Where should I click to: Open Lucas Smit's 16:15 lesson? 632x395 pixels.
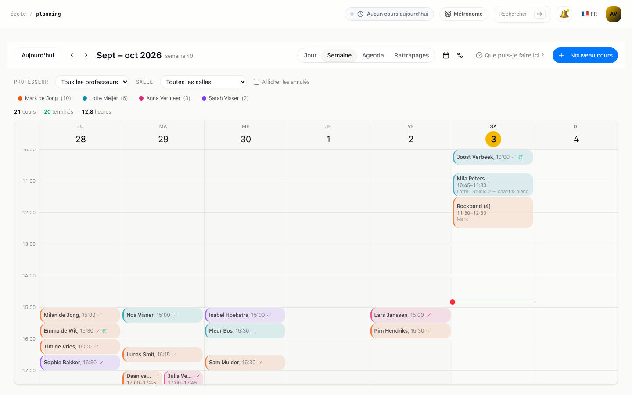click(x=162, y=355)
